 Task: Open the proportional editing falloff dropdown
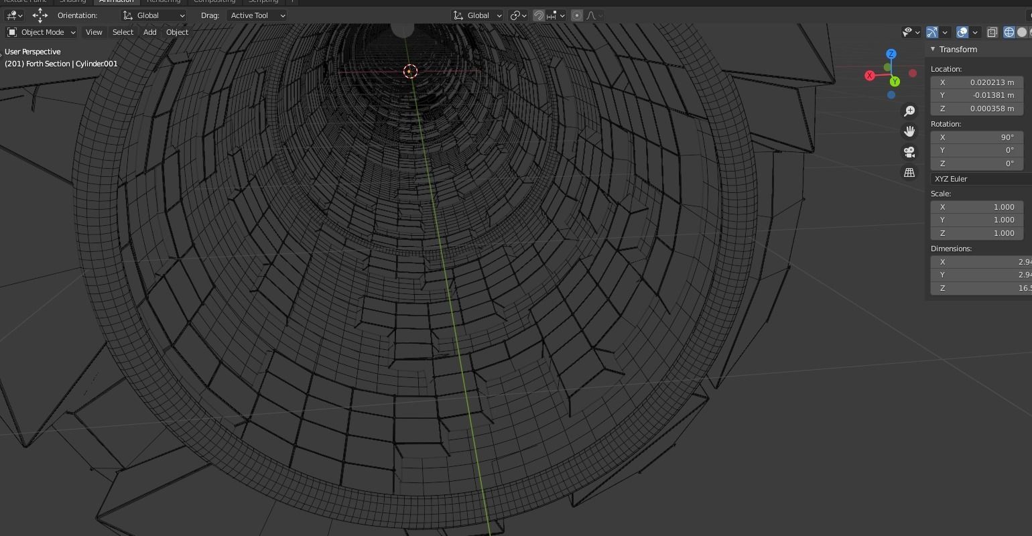[x=594, y=15]
